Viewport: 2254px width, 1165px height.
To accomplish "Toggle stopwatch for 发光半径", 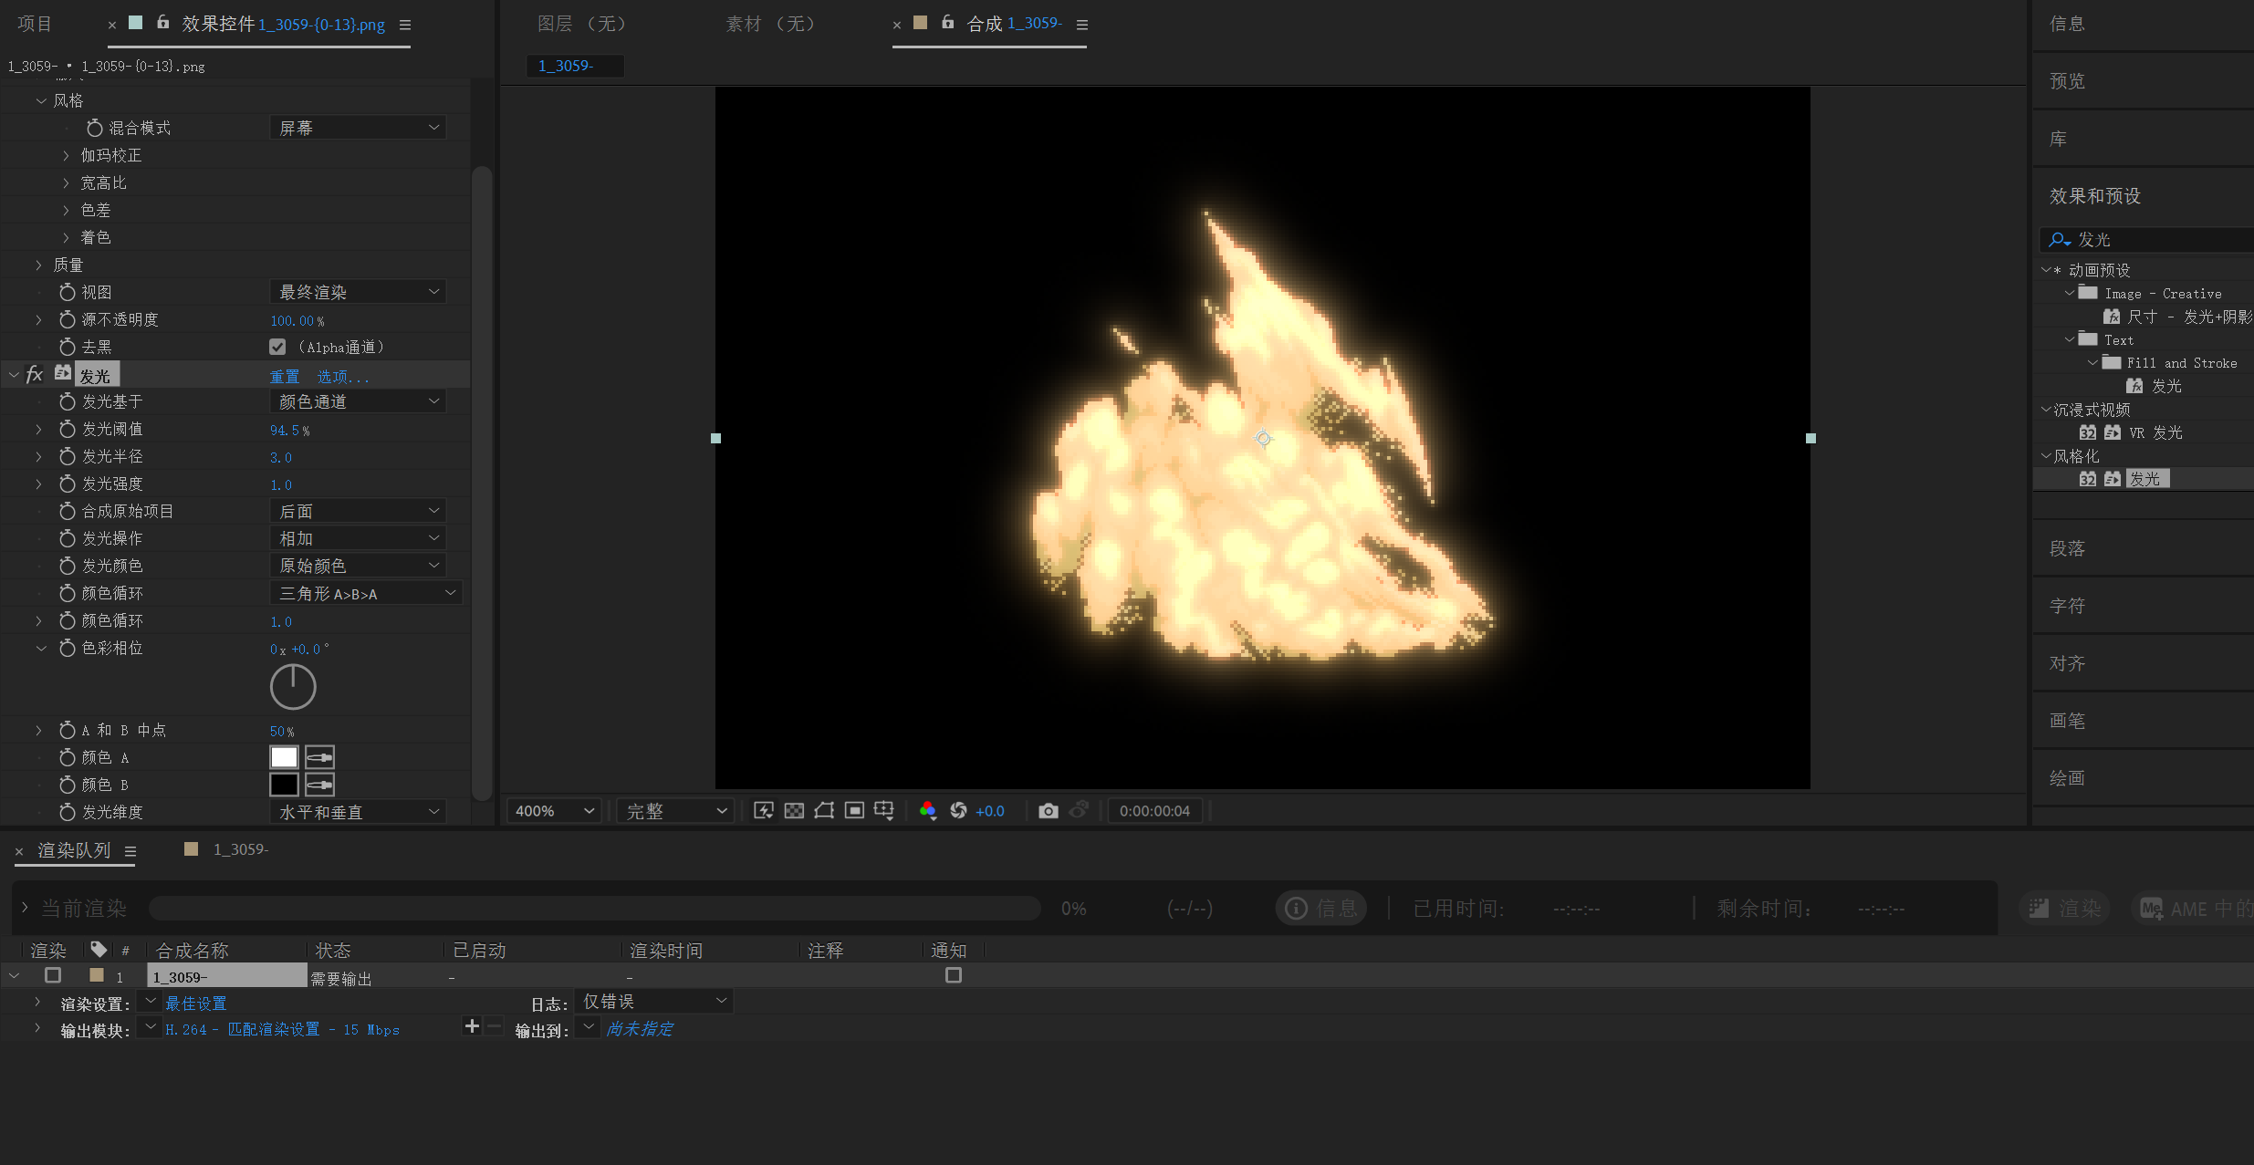I will [68, 456].
